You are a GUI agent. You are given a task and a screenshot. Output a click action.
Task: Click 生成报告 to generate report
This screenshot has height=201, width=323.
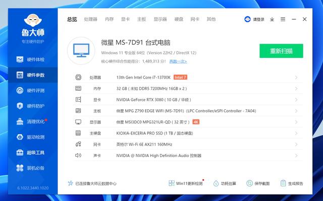click(292, 183)
